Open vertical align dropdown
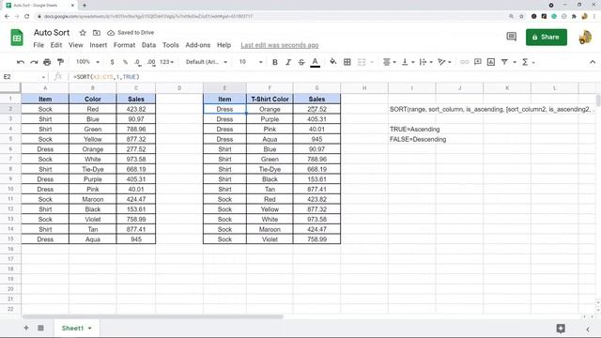601x338 pixels. point(408,62)
